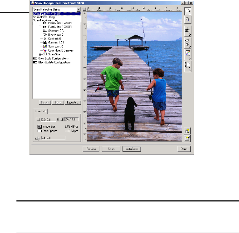
Task: Expand the Scan Size tree node
Action: coord(40,54)
